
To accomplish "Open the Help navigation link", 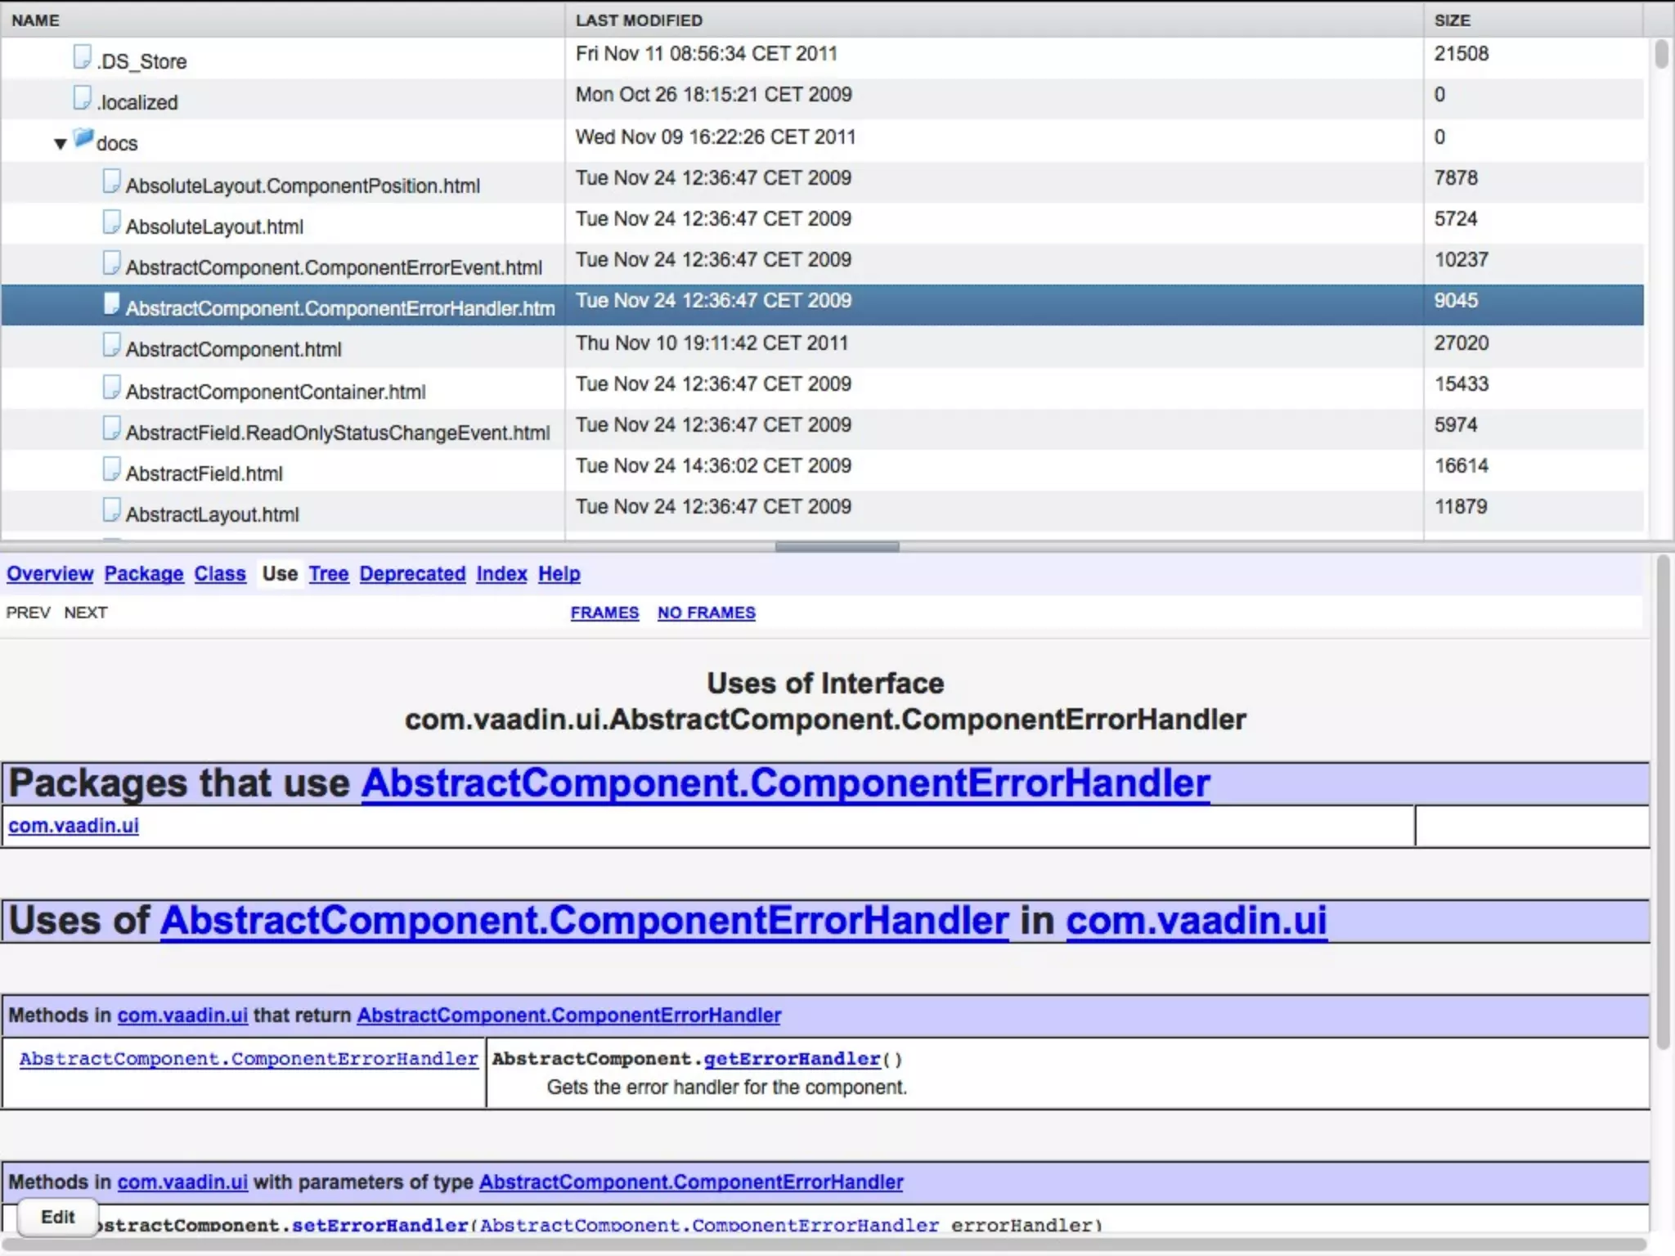I will point(559,574).
